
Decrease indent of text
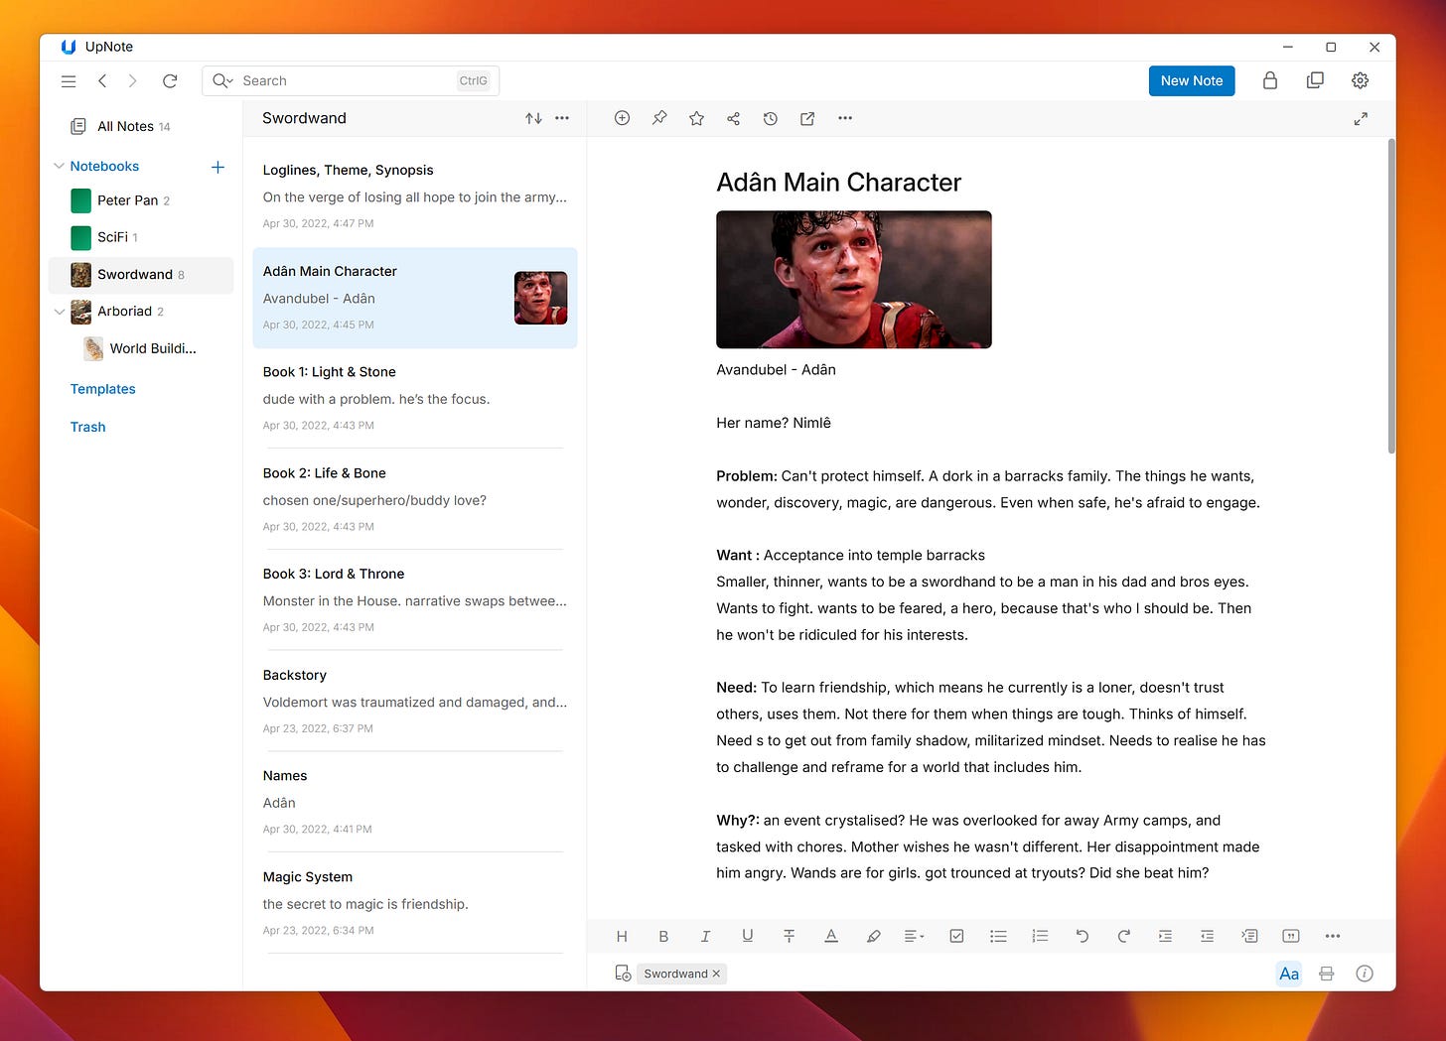[1207, 936]
